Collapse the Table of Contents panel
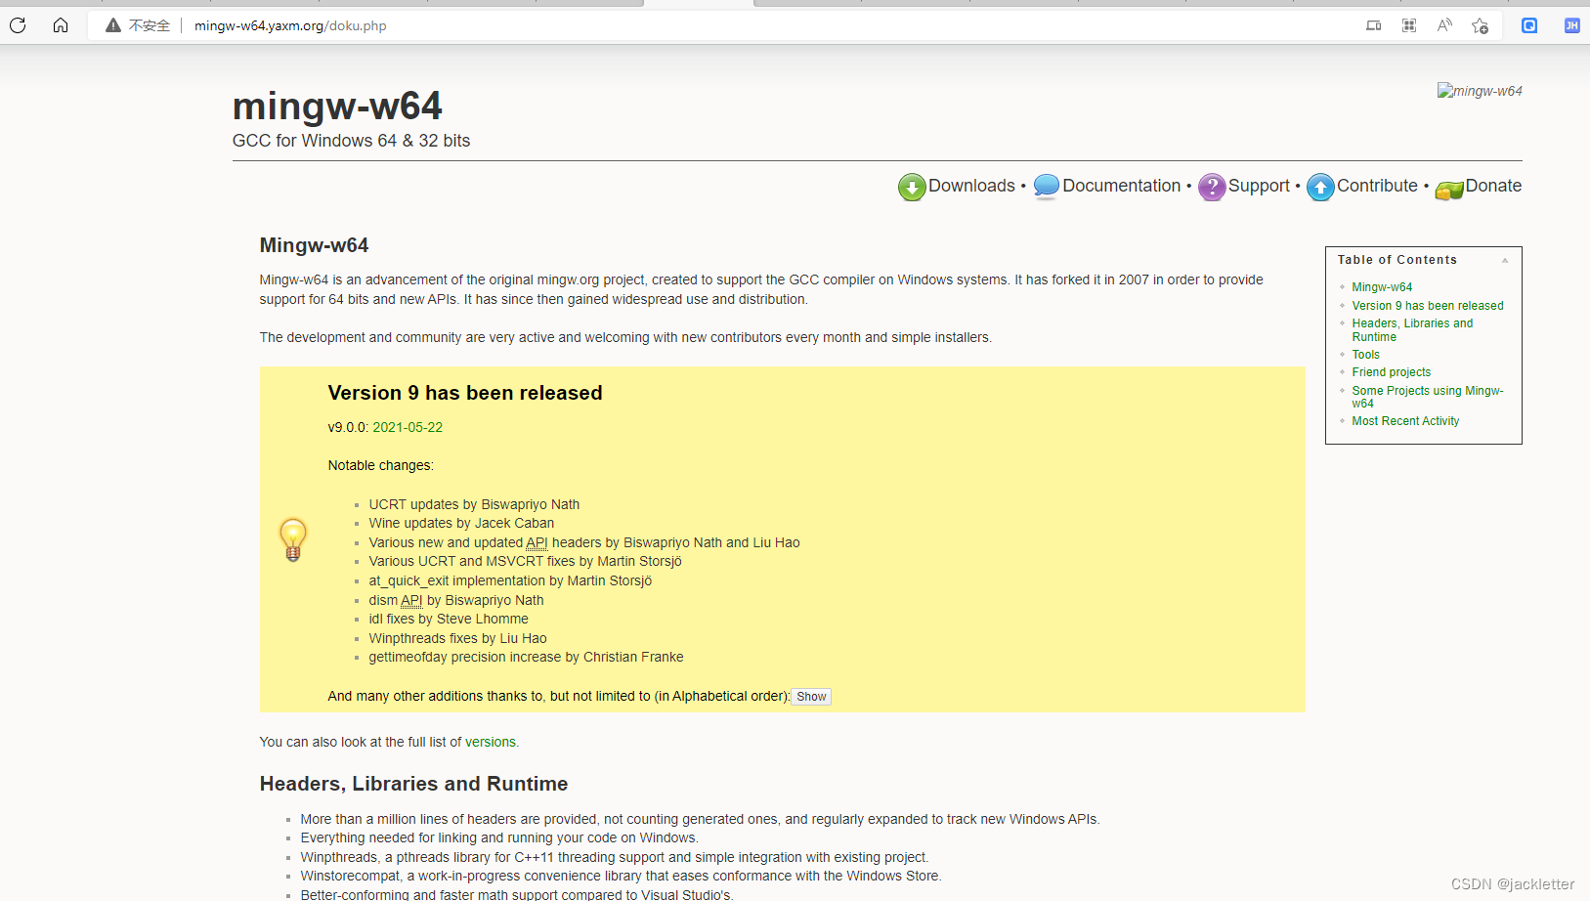 point(1505,260)
